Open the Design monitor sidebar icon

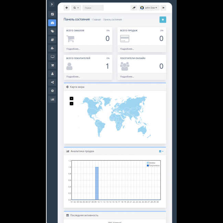coord(52,57)
